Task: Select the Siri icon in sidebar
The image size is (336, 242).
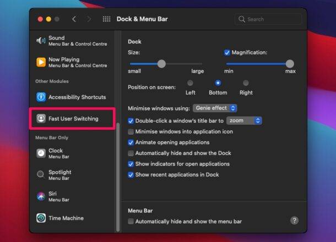Action: coord(41,196)
